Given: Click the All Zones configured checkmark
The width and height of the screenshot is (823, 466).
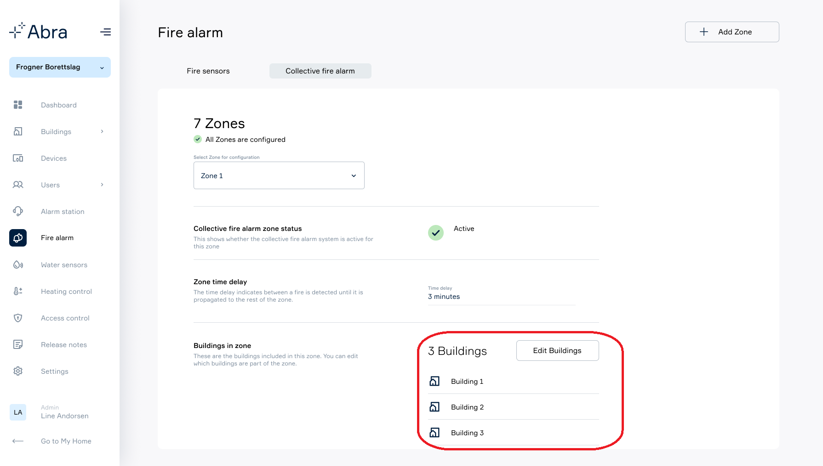Looking at the screenshot, I should point(198,139).
